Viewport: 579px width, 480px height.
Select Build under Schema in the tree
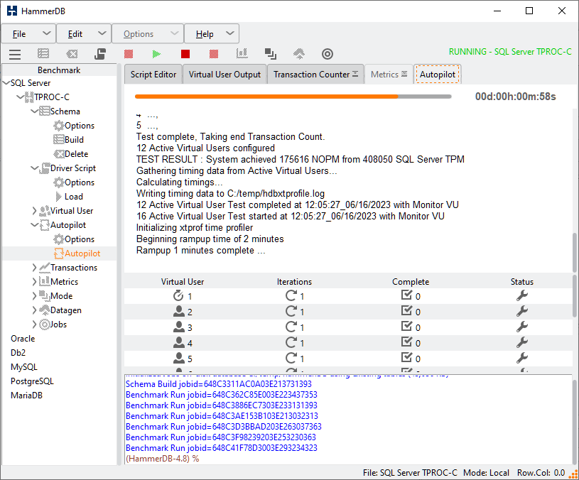74,140
